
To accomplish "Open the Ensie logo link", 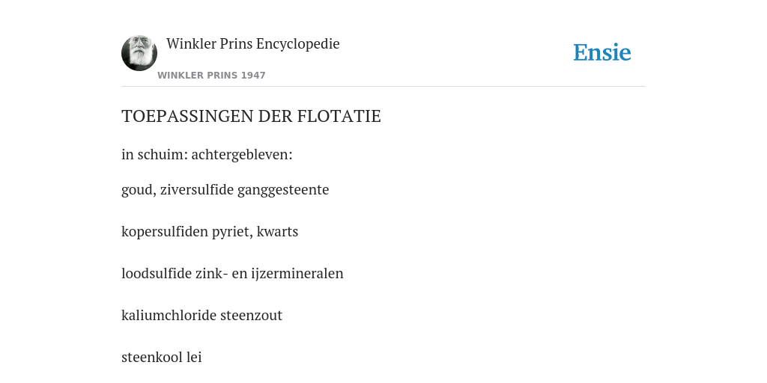I will click(x=602, y=53).
